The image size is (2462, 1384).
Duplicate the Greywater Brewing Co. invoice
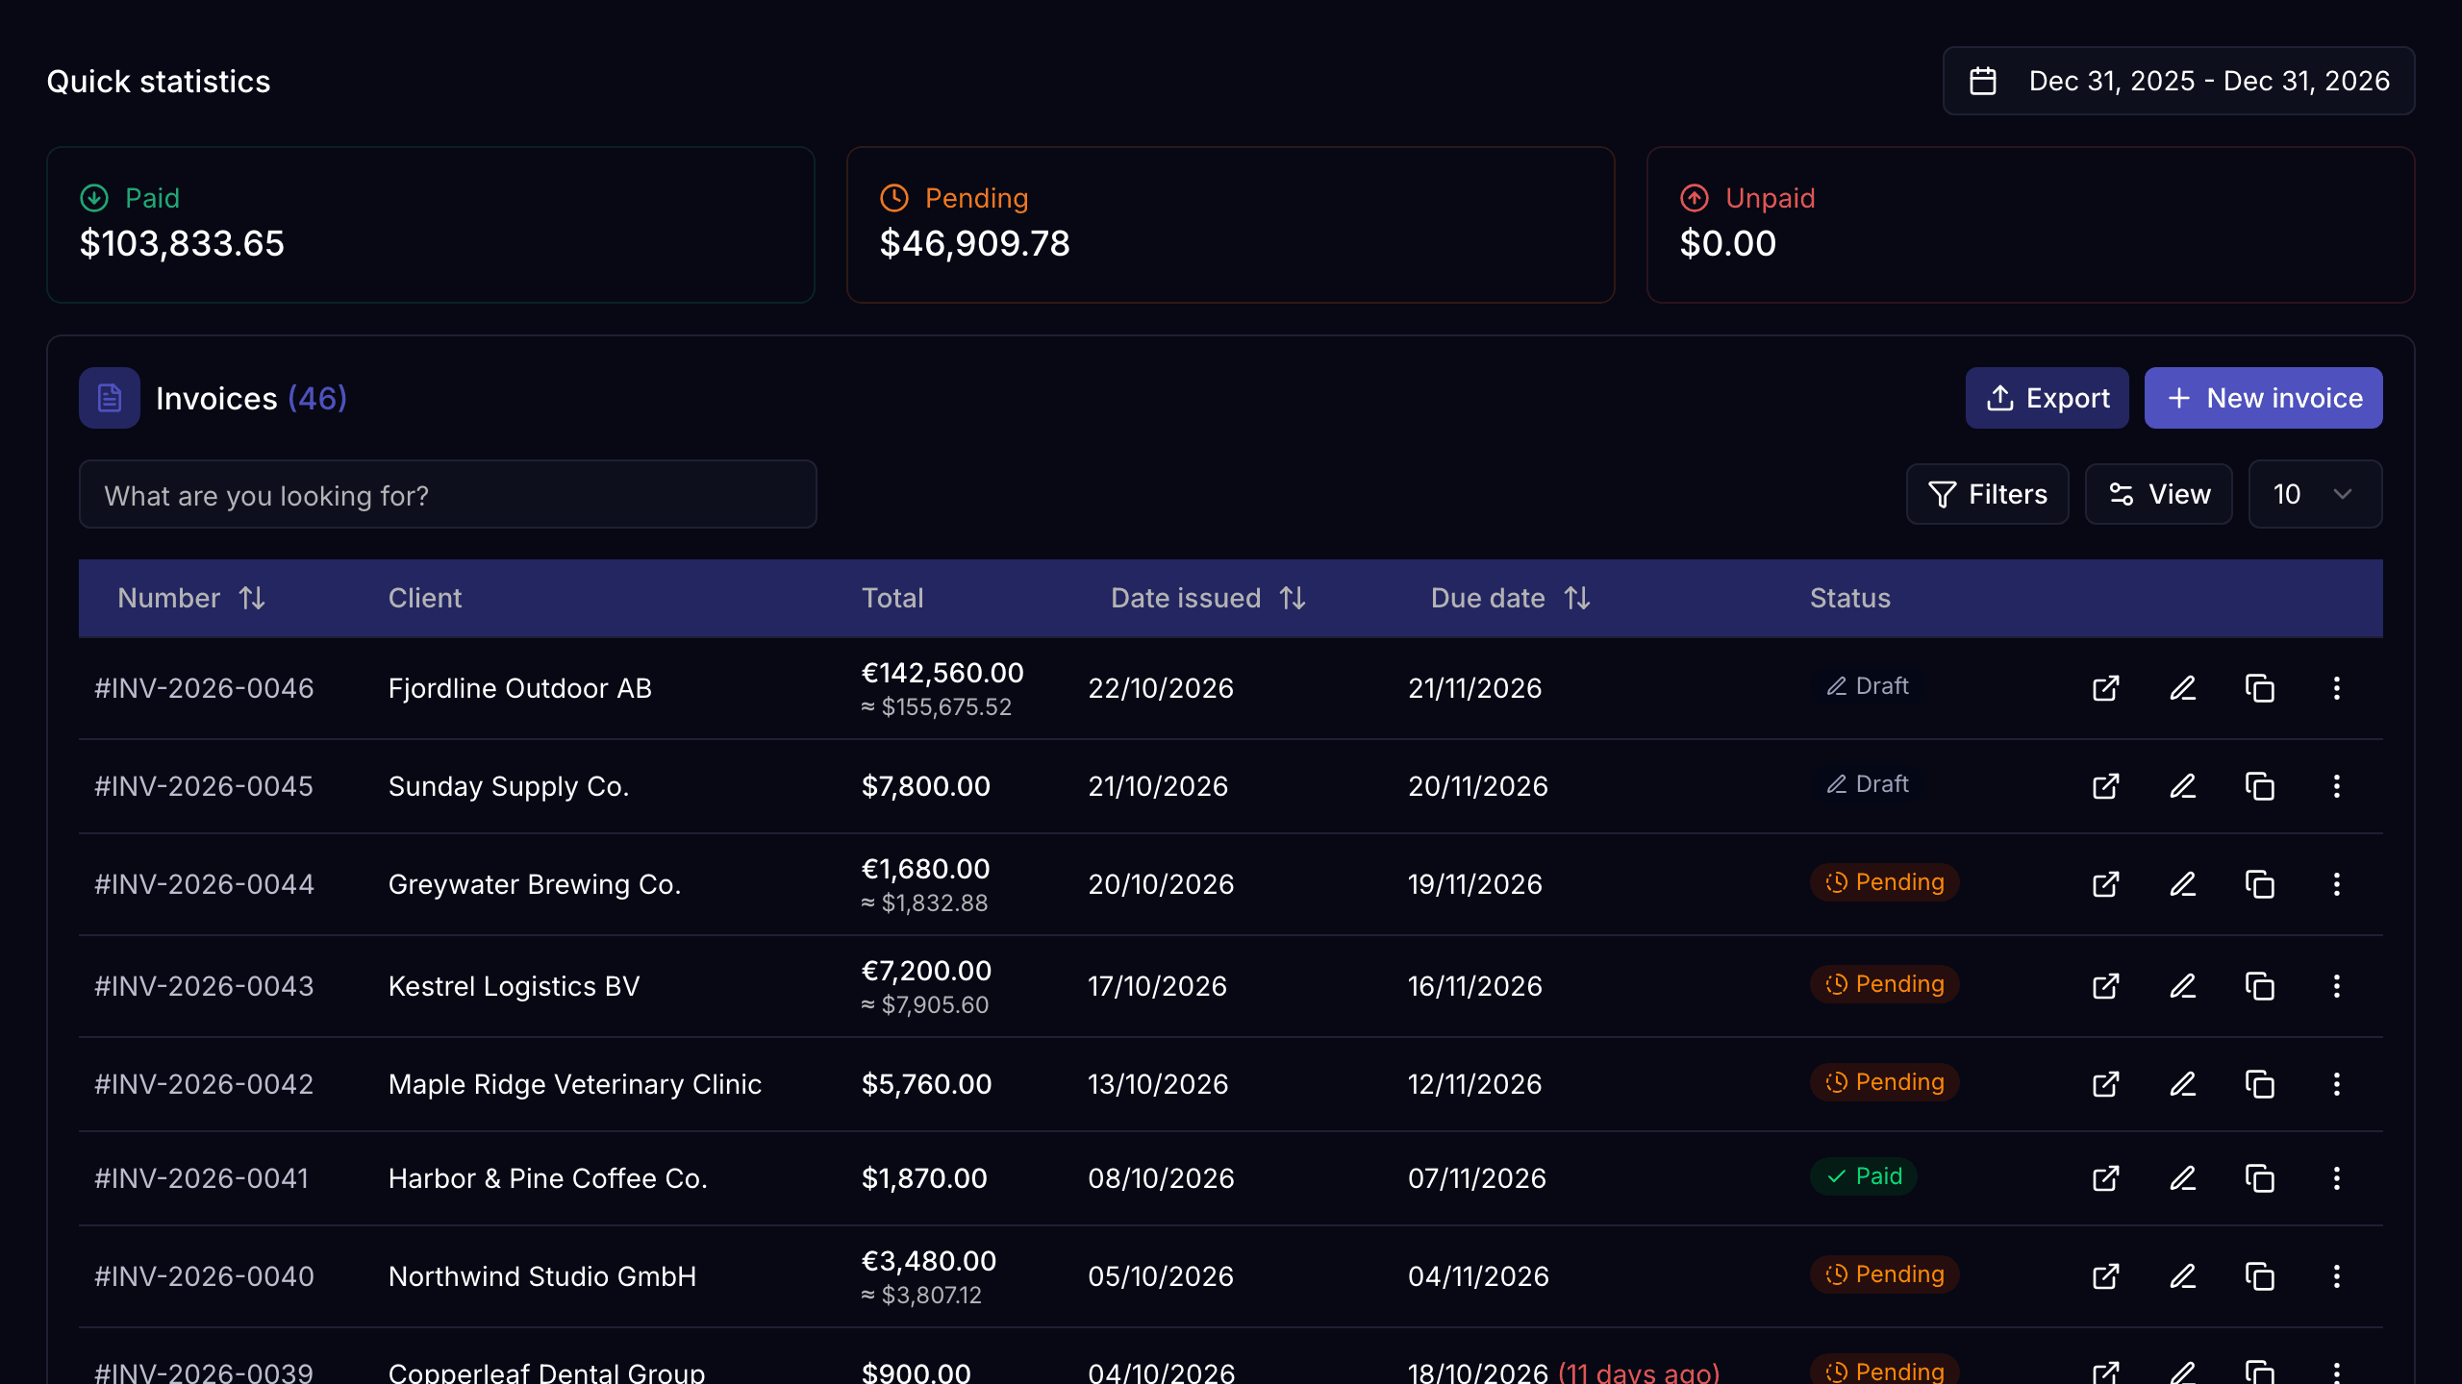[x=2260, y=884]
